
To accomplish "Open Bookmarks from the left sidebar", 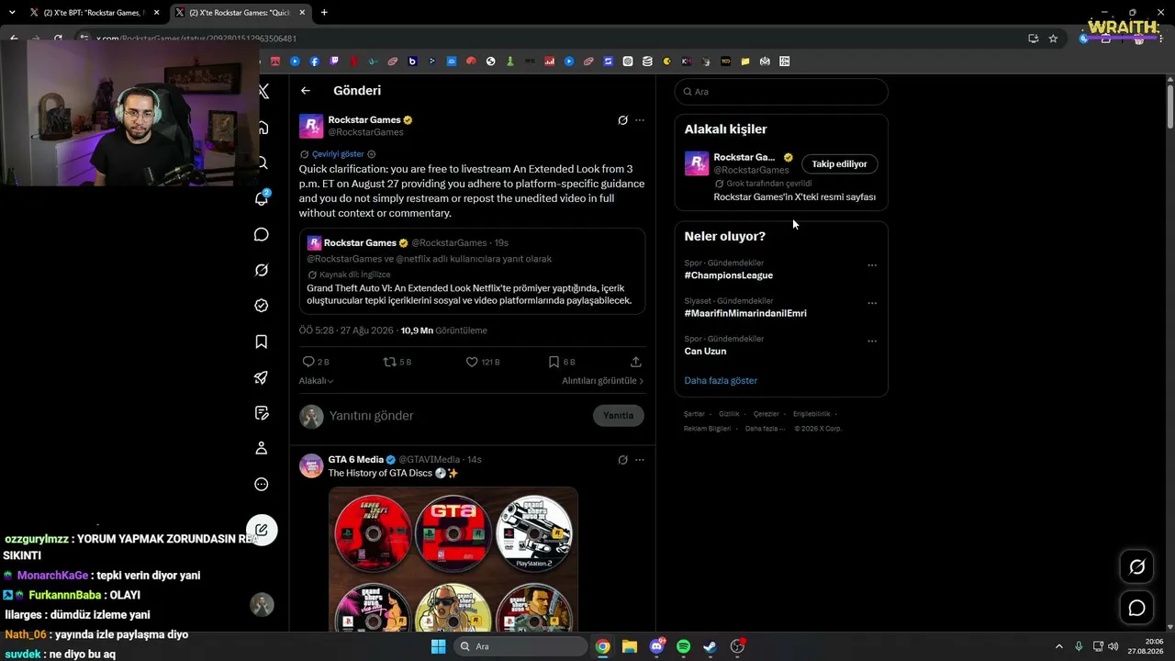I will pyautogui.click(x=262, y=342).
